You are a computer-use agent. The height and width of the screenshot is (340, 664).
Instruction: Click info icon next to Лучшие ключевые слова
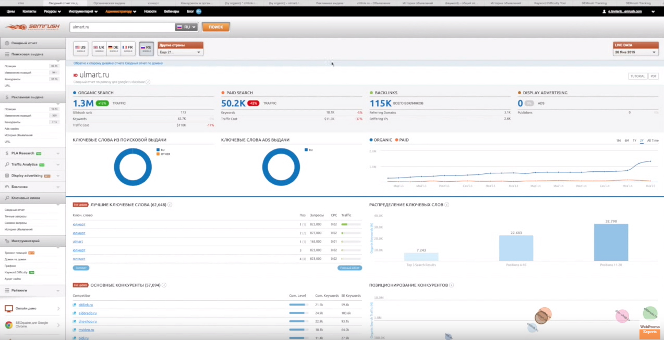[170, 205]
